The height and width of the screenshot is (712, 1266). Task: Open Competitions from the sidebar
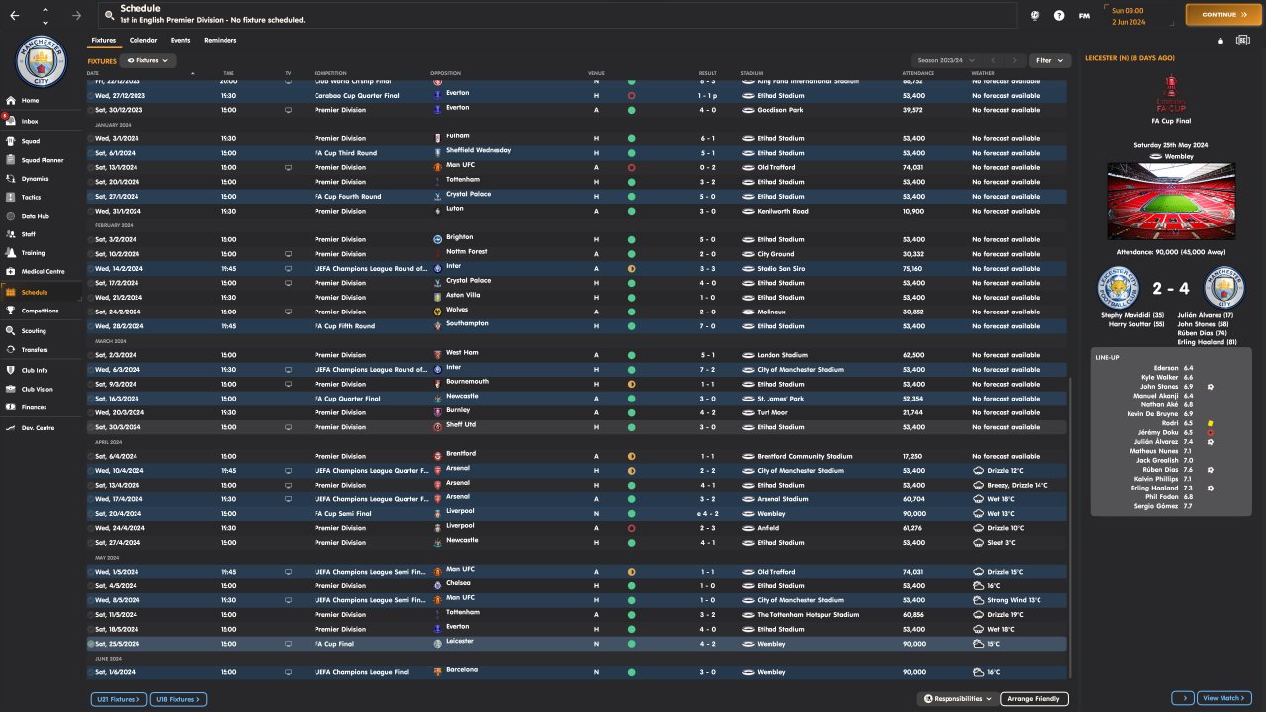(41, 311)
